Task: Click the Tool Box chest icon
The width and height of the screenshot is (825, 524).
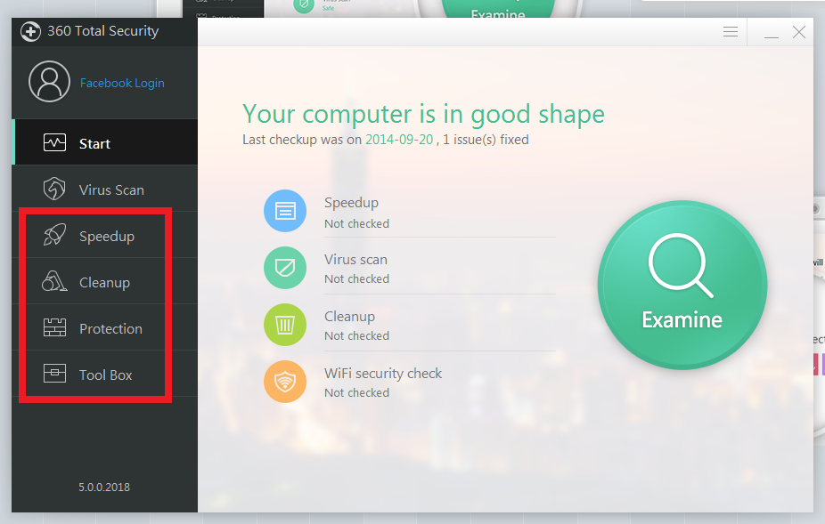Action: pos(54,373)
